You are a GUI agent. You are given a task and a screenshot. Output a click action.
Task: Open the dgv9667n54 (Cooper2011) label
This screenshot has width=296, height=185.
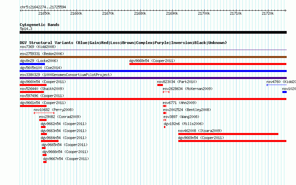pyautogui.click(x=66, y=159)
